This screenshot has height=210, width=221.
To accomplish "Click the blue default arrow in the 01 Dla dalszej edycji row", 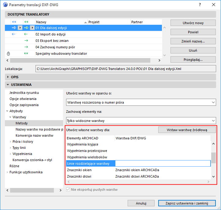I will (x=14, y=28).
